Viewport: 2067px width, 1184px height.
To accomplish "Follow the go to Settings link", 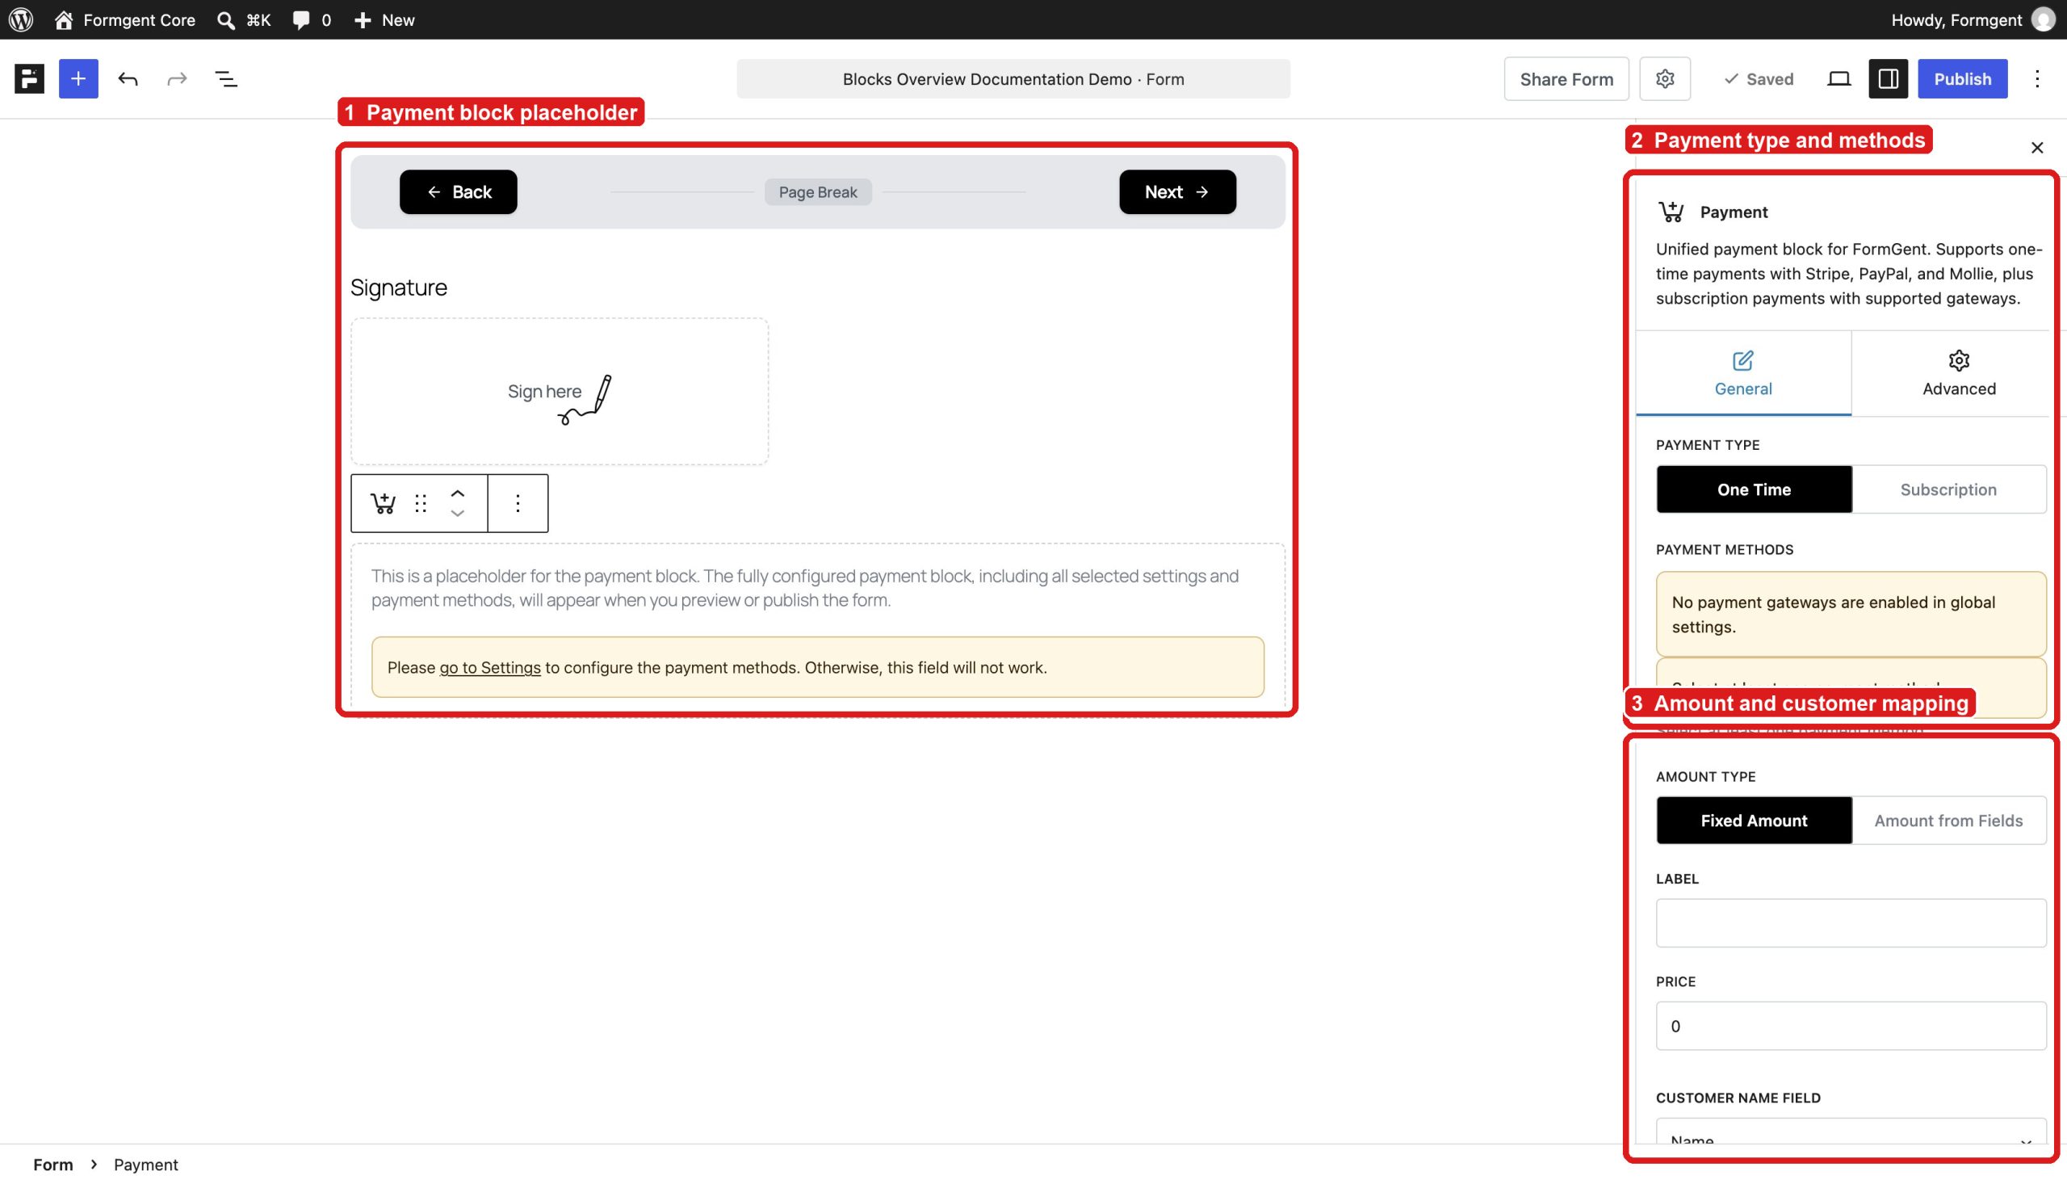I will click(x=489, y=668).
